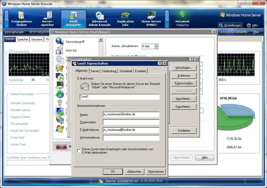Switch to the Sessions tab in AdminiMe

[37, 39]
